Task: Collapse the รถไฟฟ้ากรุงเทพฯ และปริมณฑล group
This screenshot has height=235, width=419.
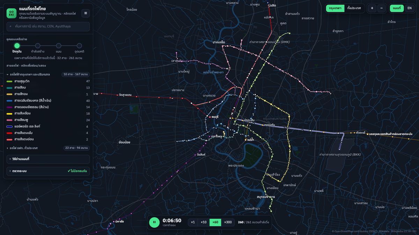Action: click(48, 75)
